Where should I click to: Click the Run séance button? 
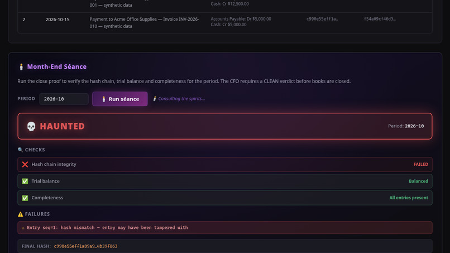pyautogui.click(x=120, y=99)
